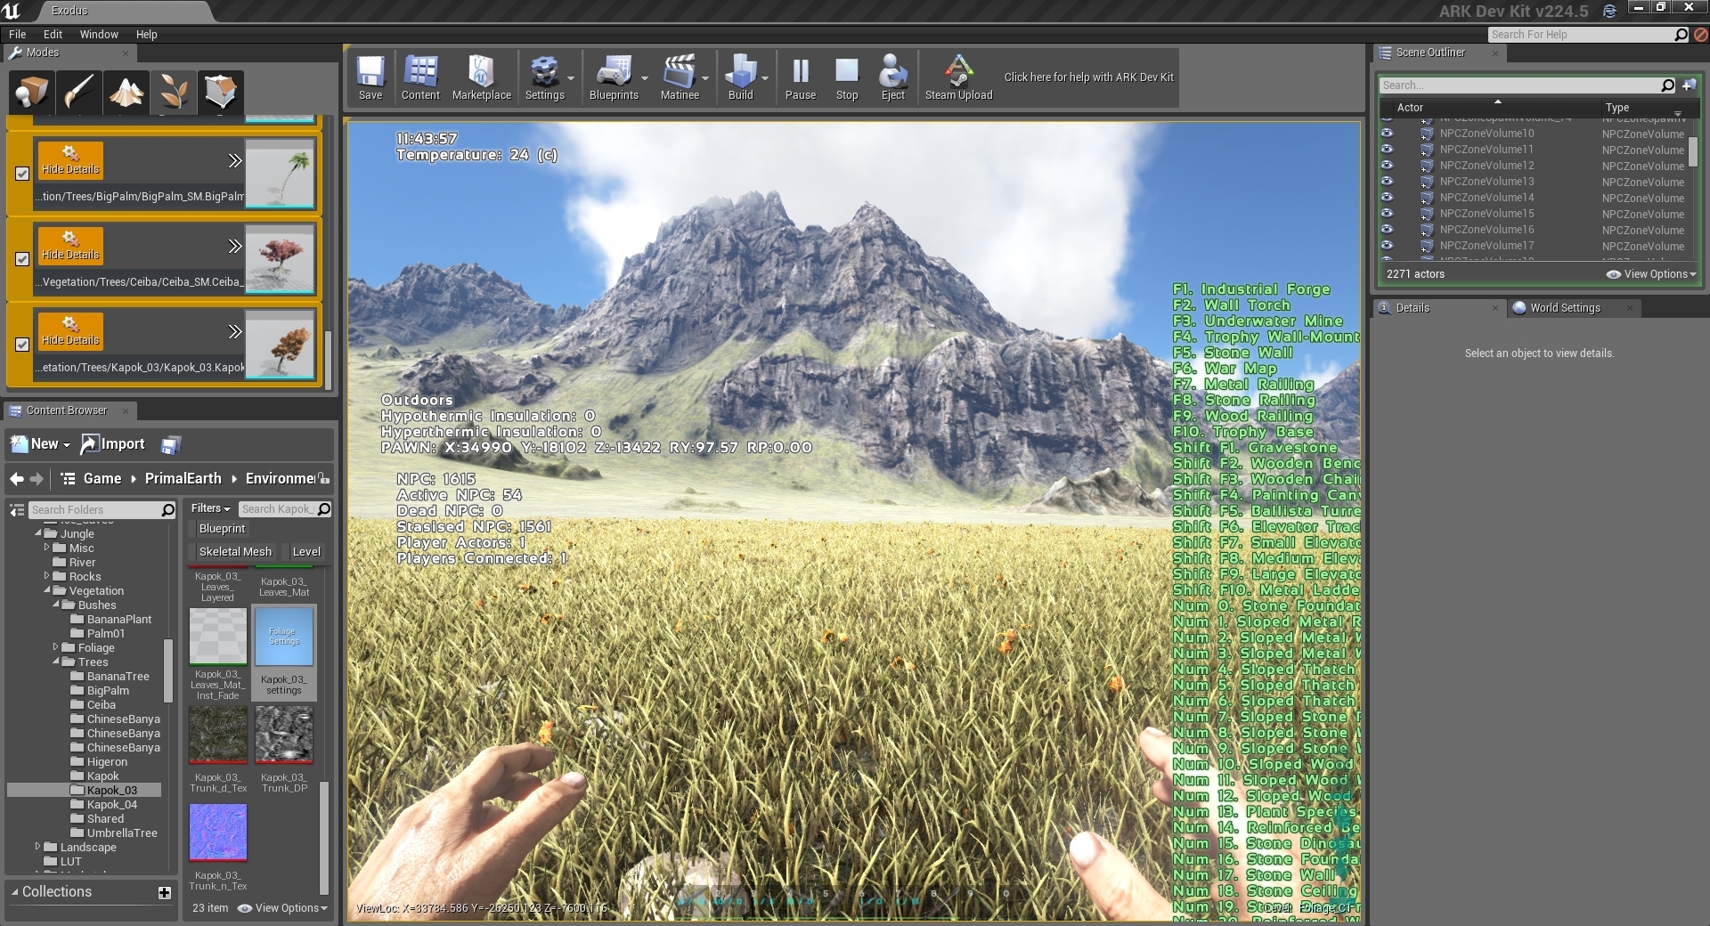Open the Build options dropdown arrow
This screenshot has width=1710, height=926.
click(764, 78)
